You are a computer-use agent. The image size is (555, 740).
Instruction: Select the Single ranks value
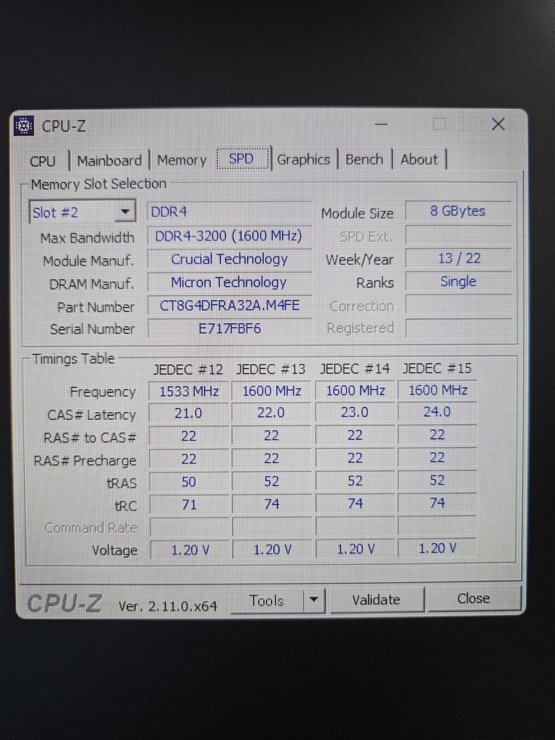pos(457,281)
